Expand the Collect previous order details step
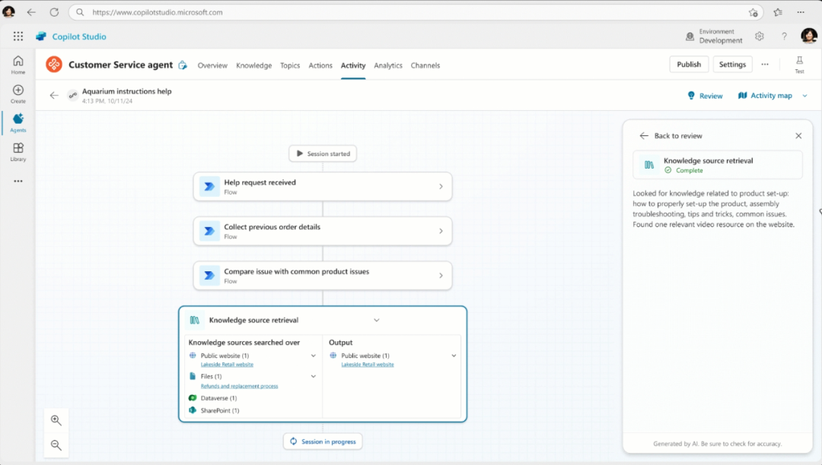The height and width of the screenshot is (465, 822). tap(441, 231)
